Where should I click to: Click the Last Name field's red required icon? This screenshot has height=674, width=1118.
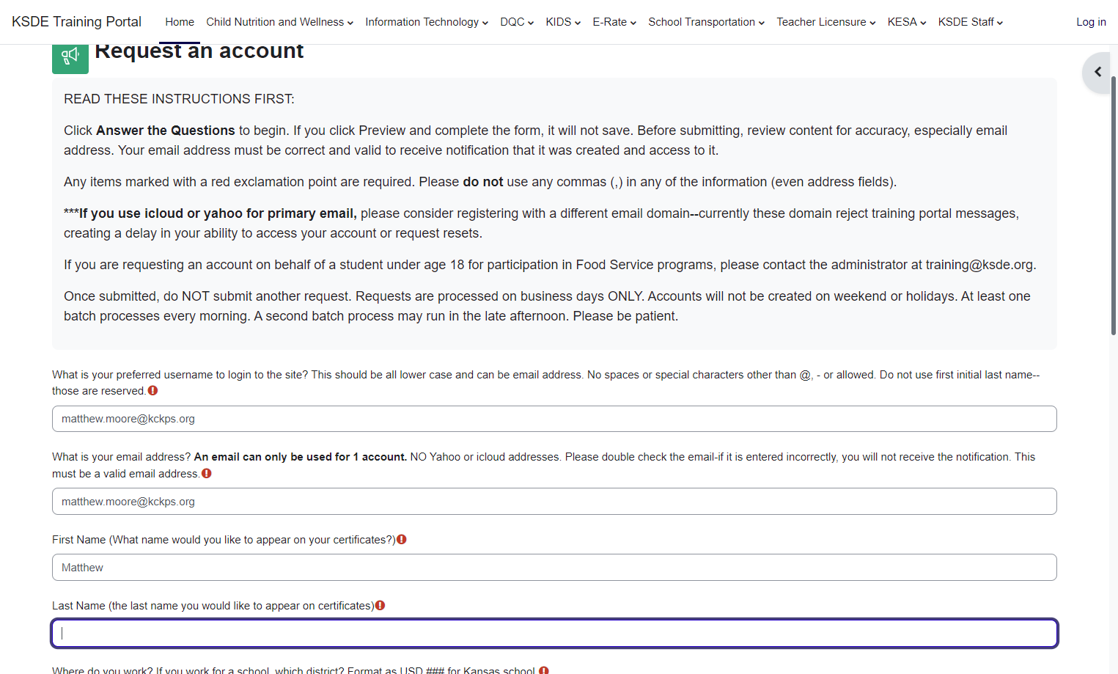380,606
